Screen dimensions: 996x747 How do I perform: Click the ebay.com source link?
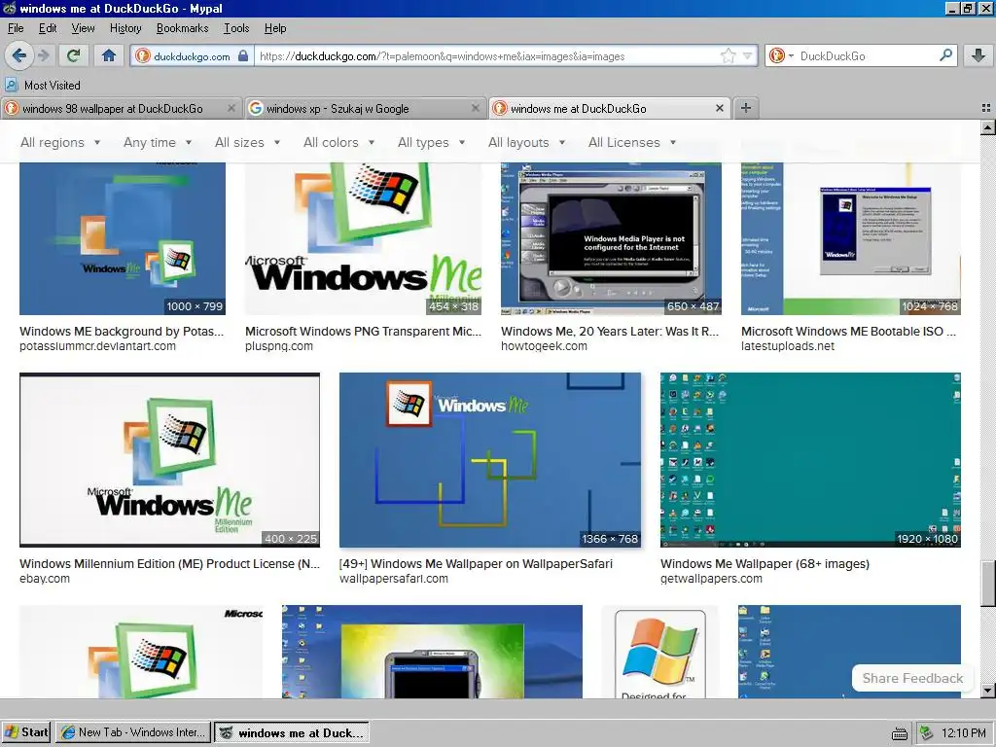(x=45, y=579)
